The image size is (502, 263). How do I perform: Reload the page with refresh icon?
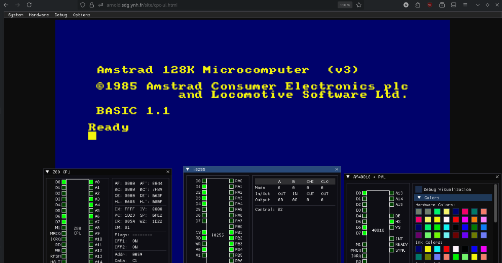(29, 5)
